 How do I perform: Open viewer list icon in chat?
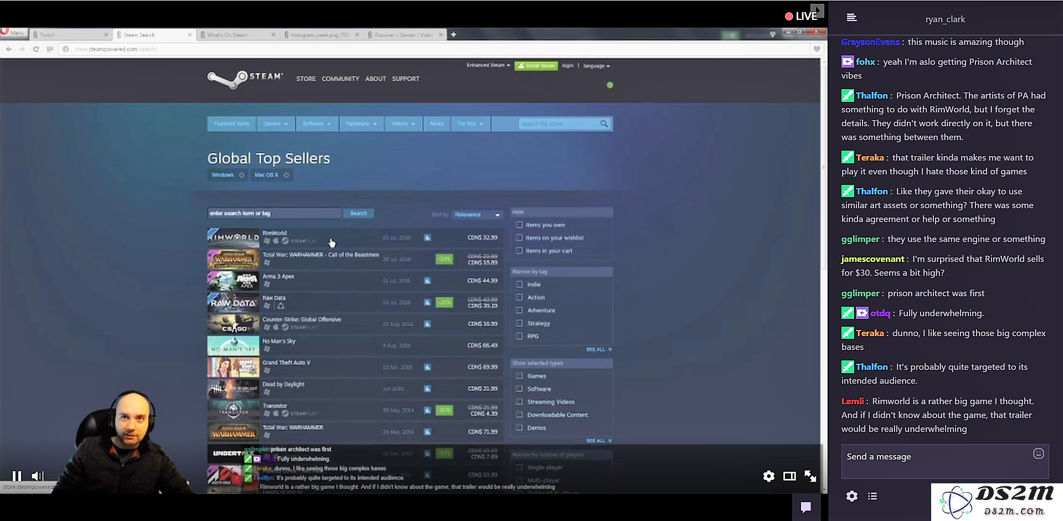pos(872,496)
